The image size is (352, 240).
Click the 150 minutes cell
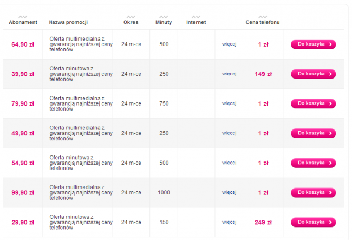pos(164,222)
